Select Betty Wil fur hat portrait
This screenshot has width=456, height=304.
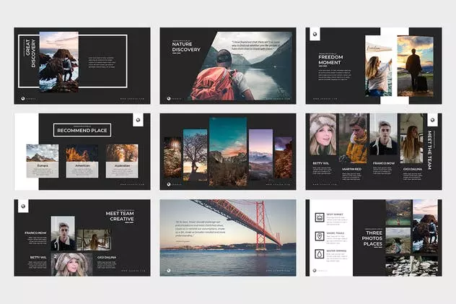[323, 134]
